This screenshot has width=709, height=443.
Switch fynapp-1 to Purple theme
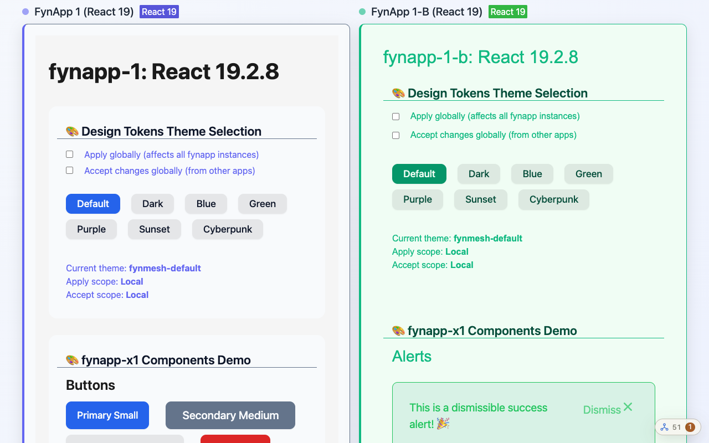coord(91,229)
